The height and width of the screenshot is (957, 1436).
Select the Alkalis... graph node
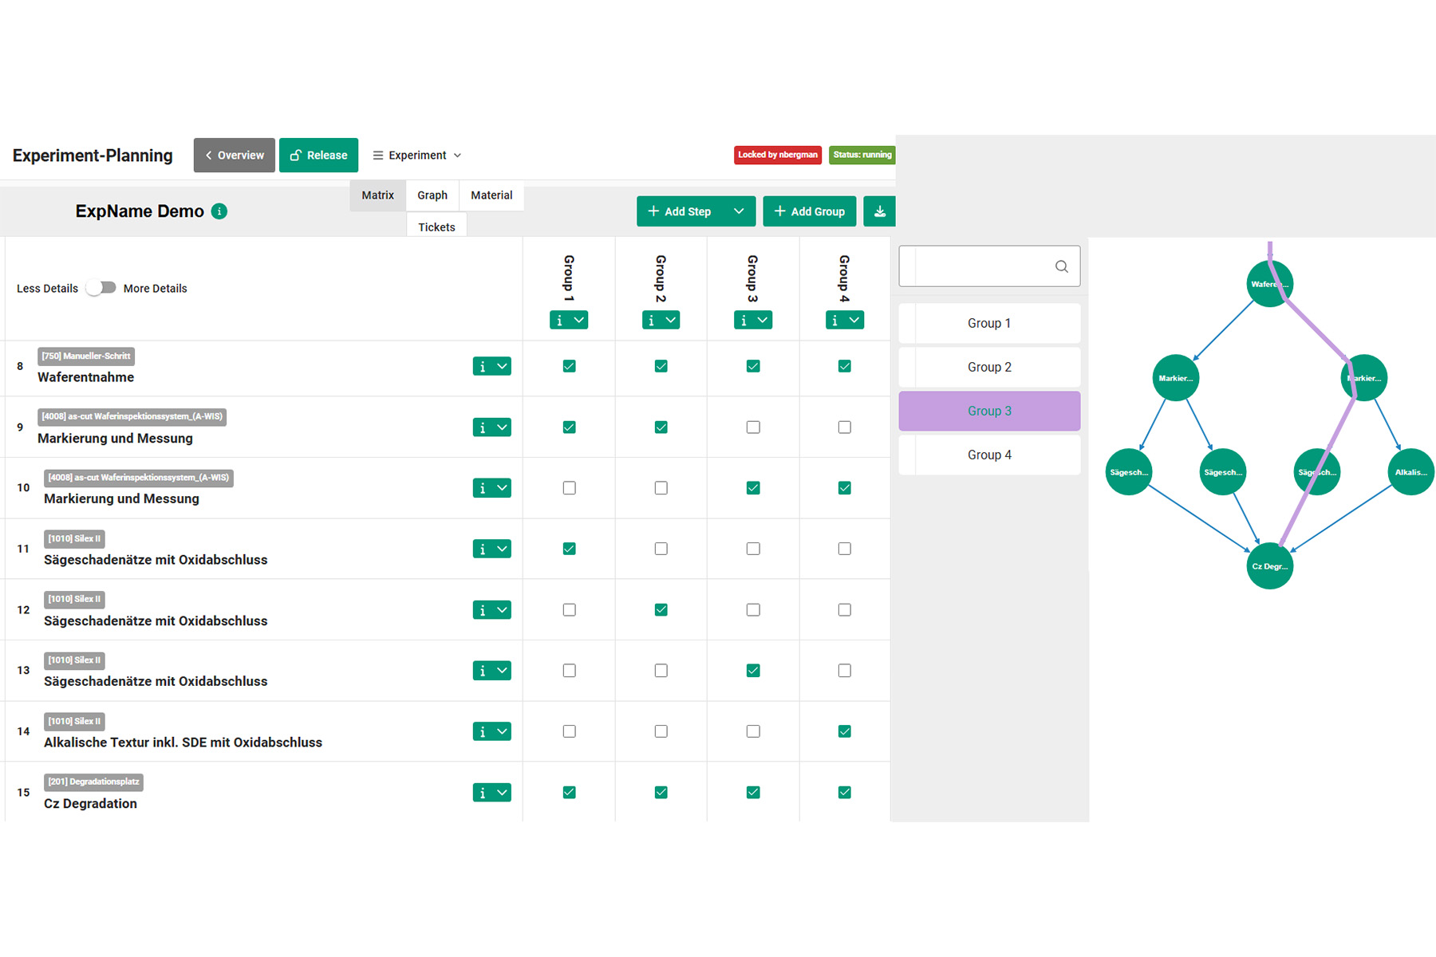coord(1410,472)
